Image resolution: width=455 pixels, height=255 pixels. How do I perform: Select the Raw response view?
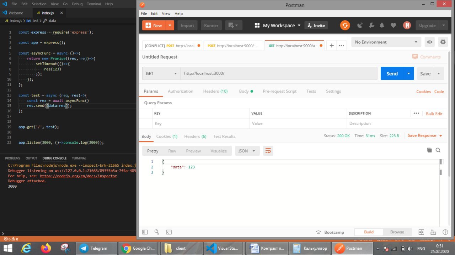[172, 151]
